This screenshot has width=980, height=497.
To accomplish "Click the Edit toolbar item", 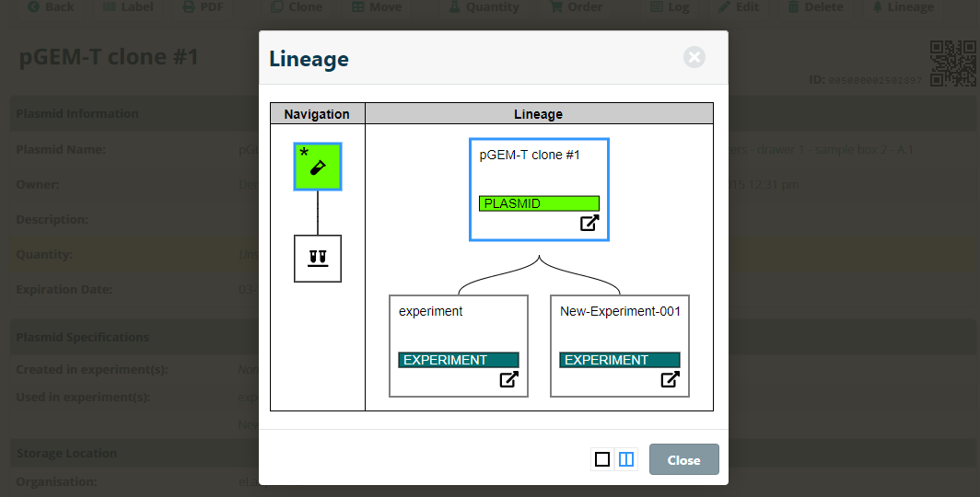I will click(x=739, y=6).
